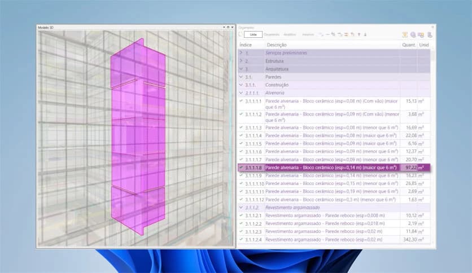Open the Modelo 3D panel dropdown arrow
Image resolution: width=472 pixels, height=273 pixels.
click(x=222, y=27)
